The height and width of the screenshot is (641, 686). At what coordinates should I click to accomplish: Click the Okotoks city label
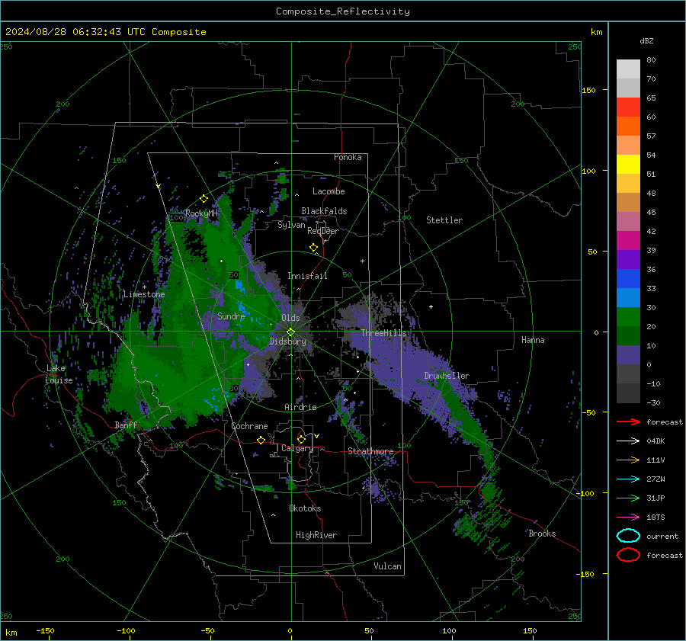point(305,508)
